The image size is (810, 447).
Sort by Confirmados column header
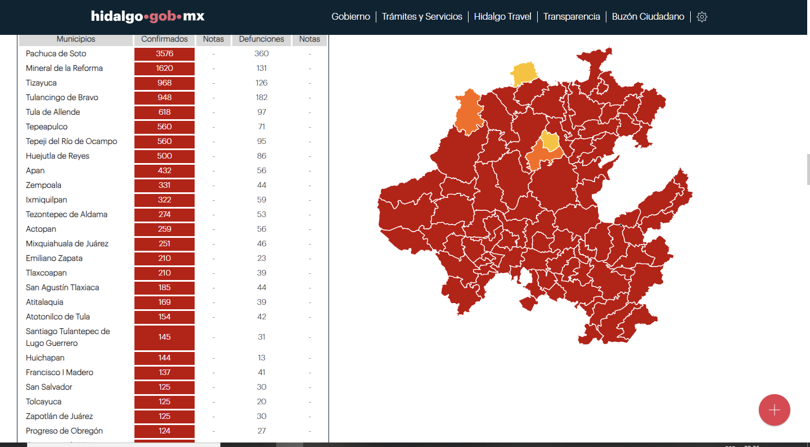pyautogui.click(x=164, y=39)
